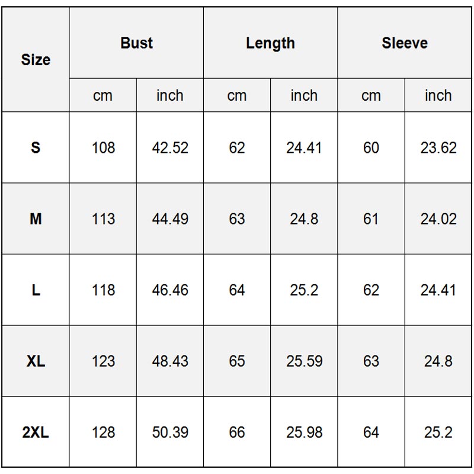Select length cm value 66
Image resolution: width=474 pixels, height=474 pixels.
[x=237, y=433]
